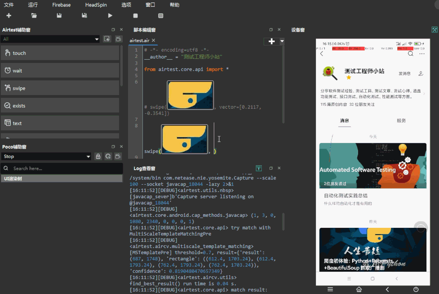Click the commented swipe image thumbnail
The width and height of the screenshot is (439, 294).
click(190, 95)
